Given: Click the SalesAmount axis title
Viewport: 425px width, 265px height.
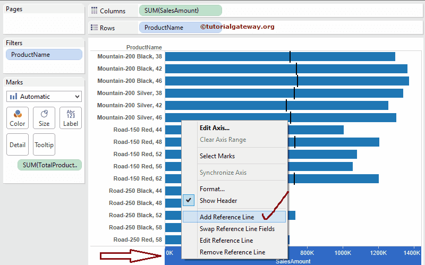Looking at the screenshot, I should [x=293, y=261].
